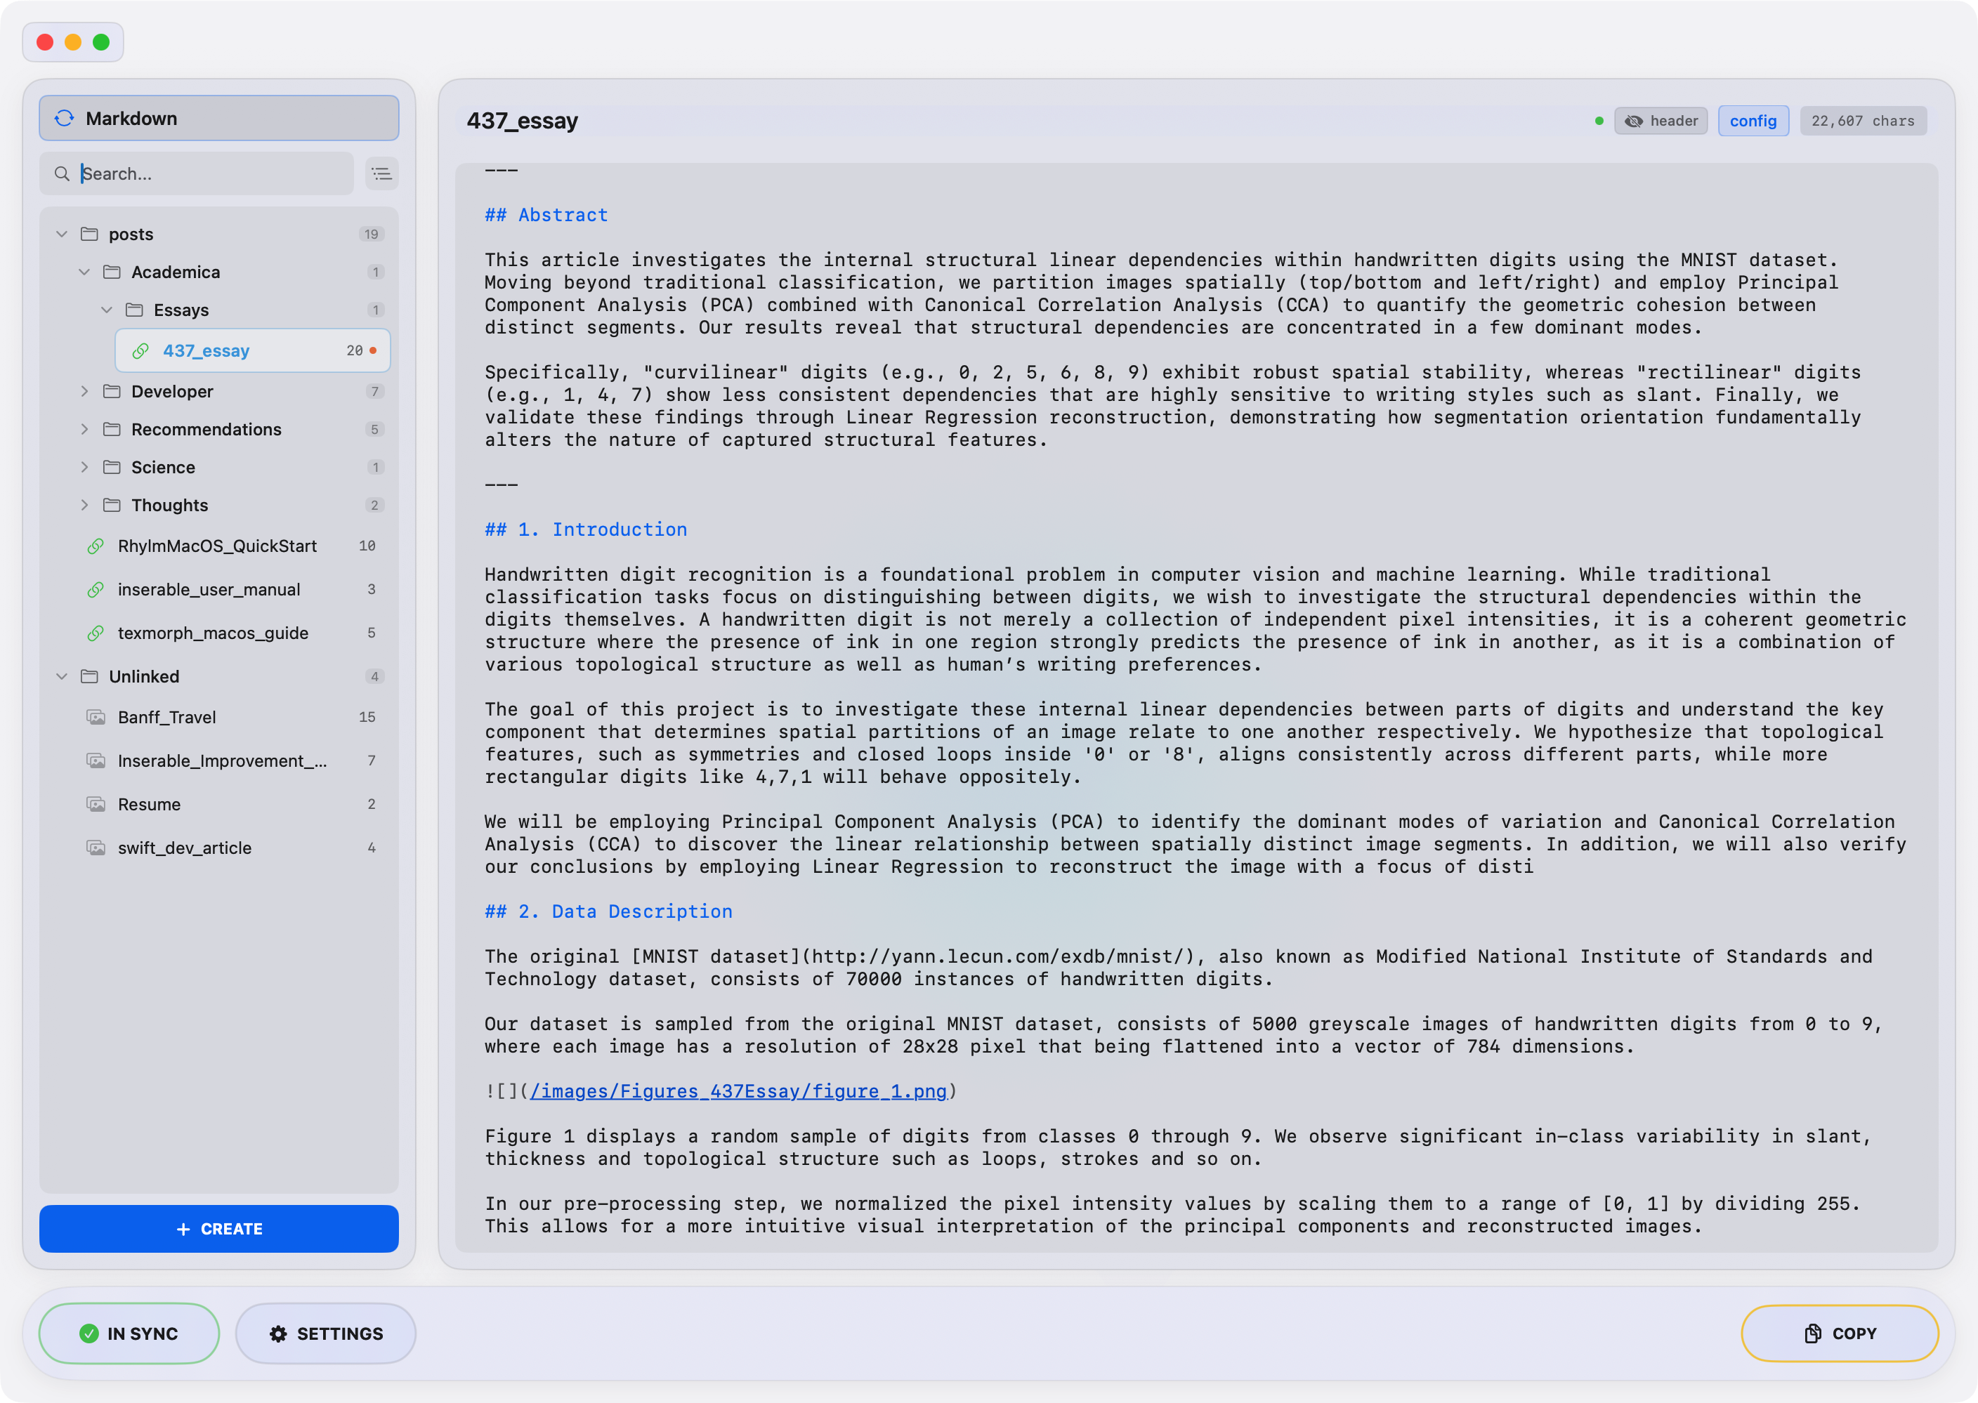The height and width of the screenshot is (1403, 1978).
Task: Open Settings via the gear icon
Action: click(278, 1333)
